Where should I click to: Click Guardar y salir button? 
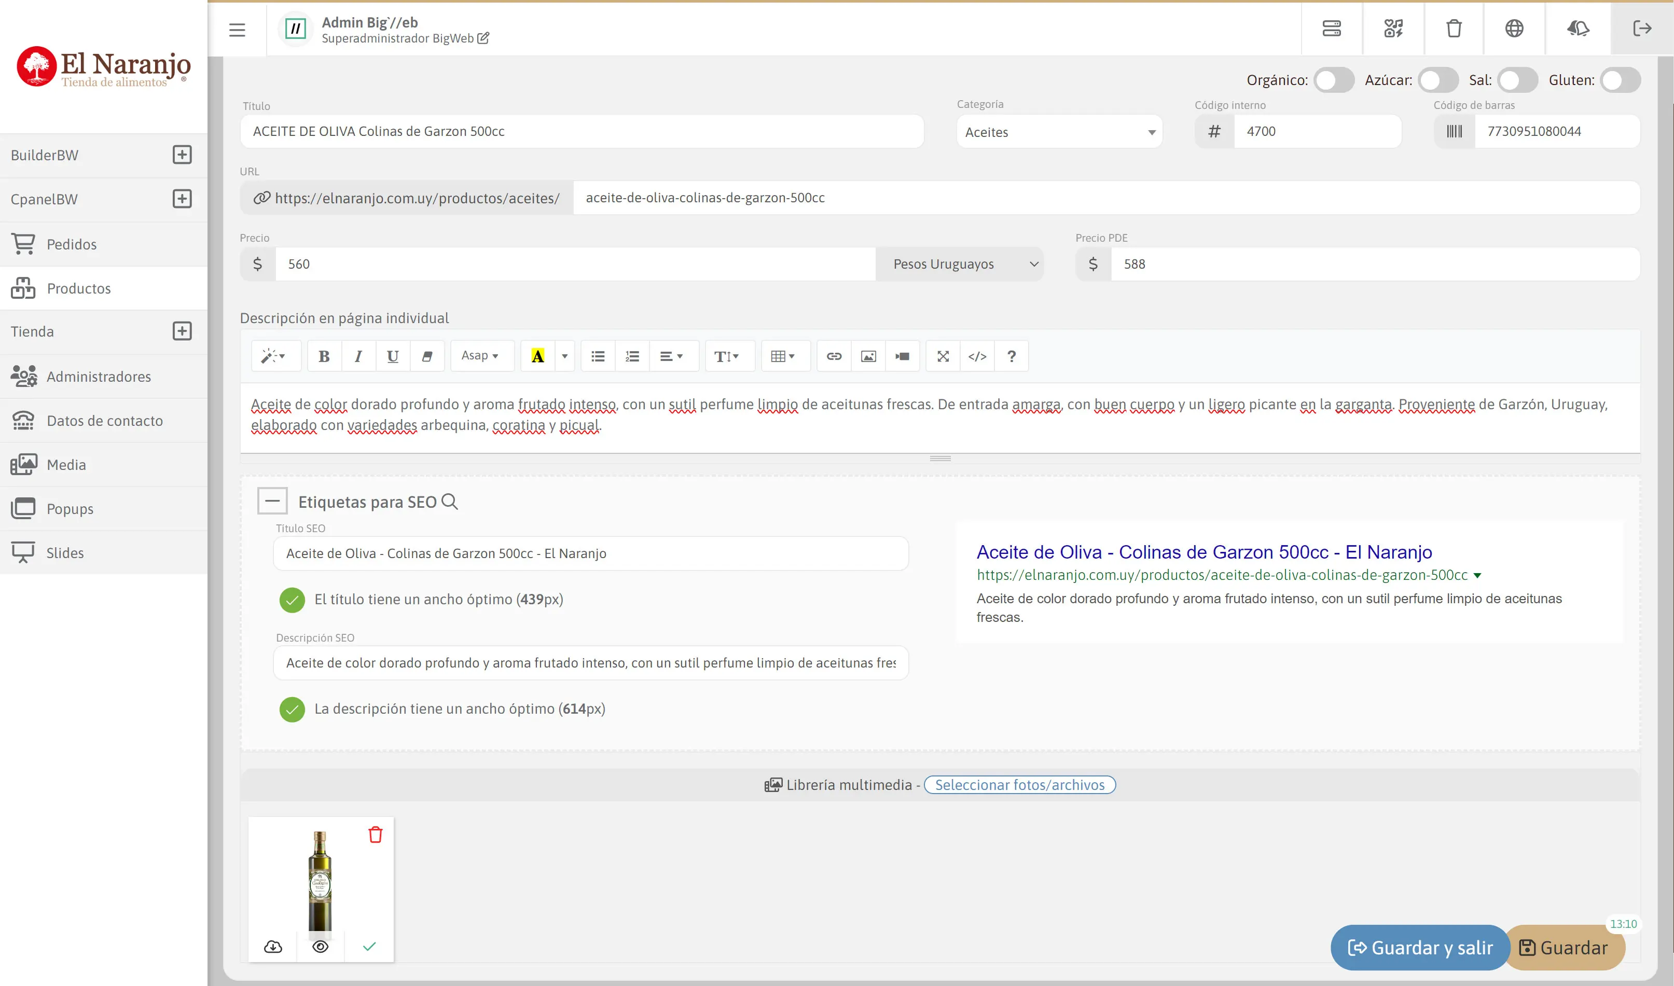(x=1419, y=948)
